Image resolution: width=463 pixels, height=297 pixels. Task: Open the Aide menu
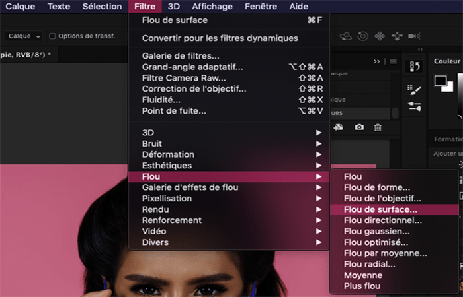299,6
